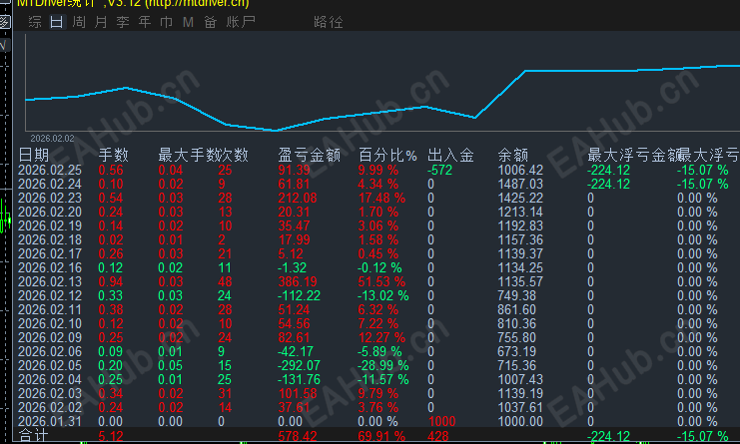The width and height of the screenshot is (740, 444).
Task: Switch to the 综 summary tab
Action: coord(35,22)
